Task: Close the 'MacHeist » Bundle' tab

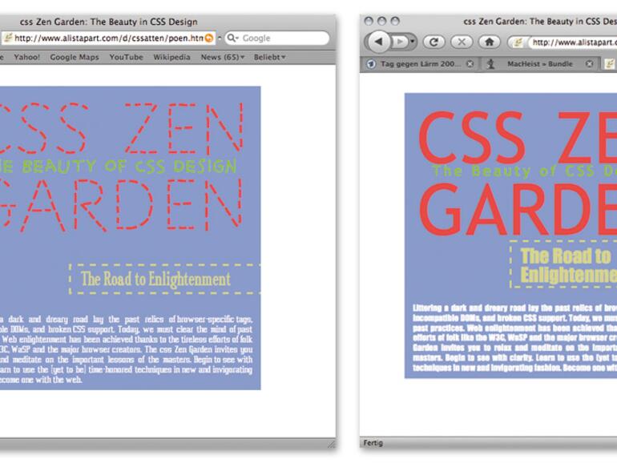Action: coord(589,64)
